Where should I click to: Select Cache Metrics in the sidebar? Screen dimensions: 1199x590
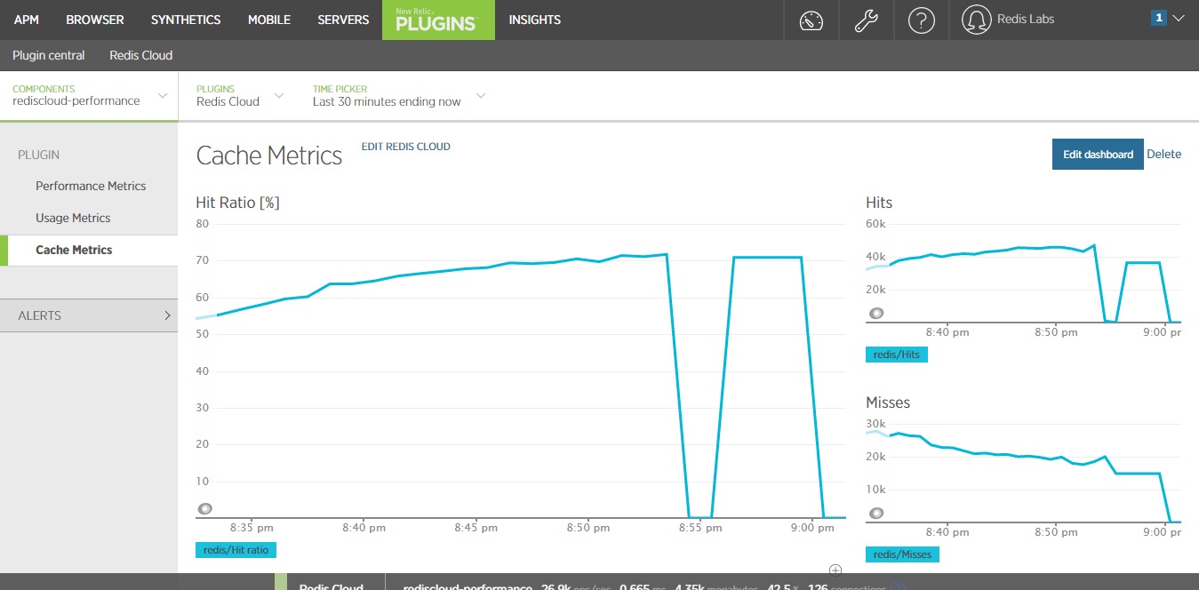point(74,250)
